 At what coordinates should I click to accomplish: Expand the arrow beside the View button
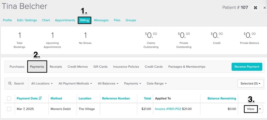(x=260, y=109)
